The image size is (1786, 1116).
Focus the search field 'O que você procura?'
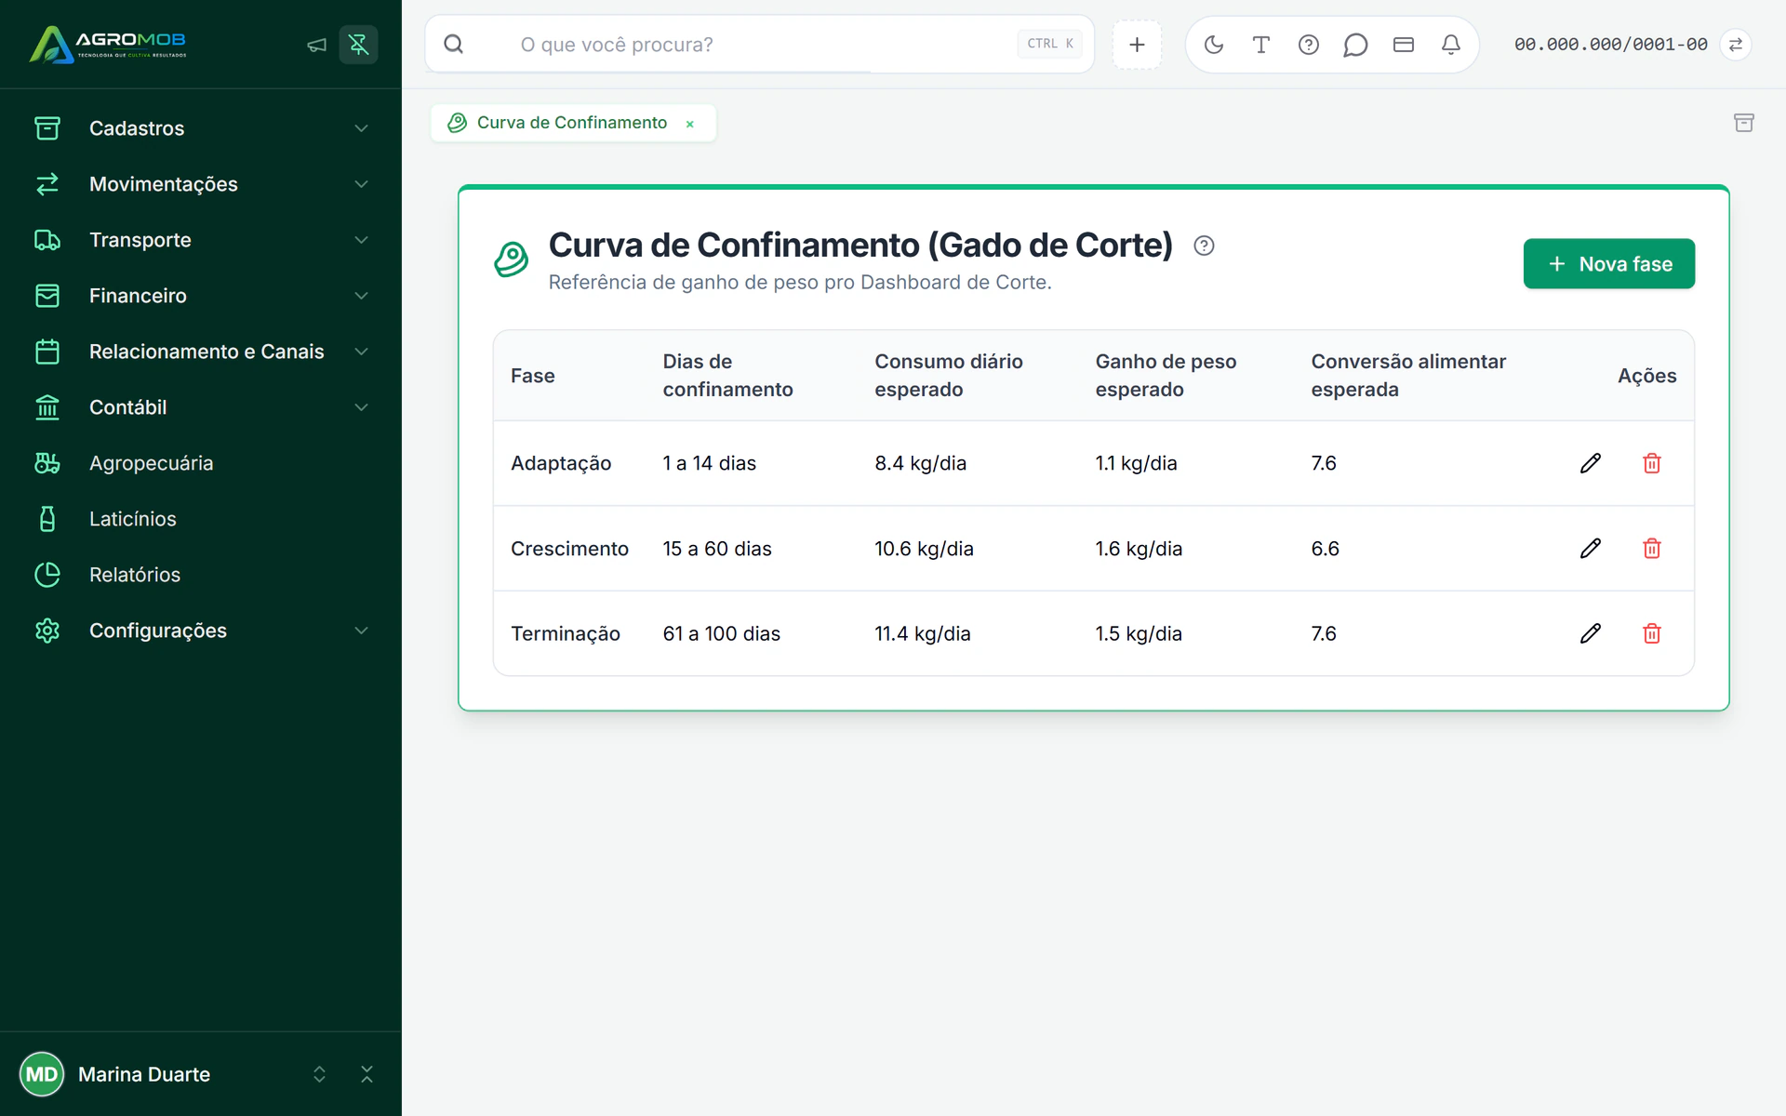pos(759,45)
